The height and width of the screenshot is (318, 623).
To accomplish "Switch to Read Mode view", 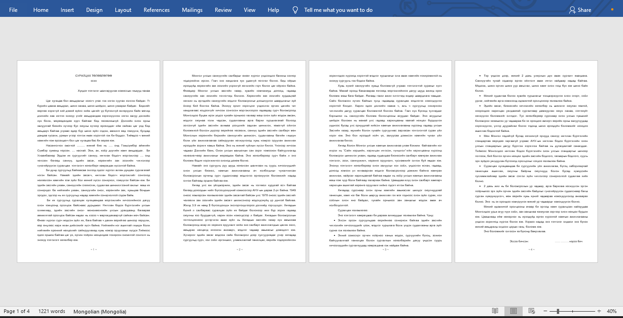I will tap(495, 311).
